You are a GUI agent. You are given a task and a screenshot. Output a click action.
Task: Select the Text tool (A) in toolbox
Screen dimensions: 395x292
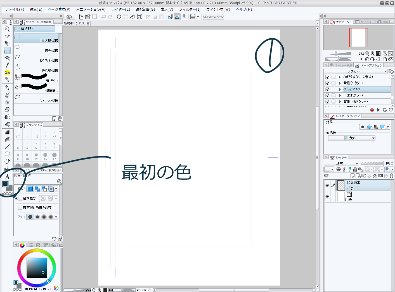click(7, 177)
